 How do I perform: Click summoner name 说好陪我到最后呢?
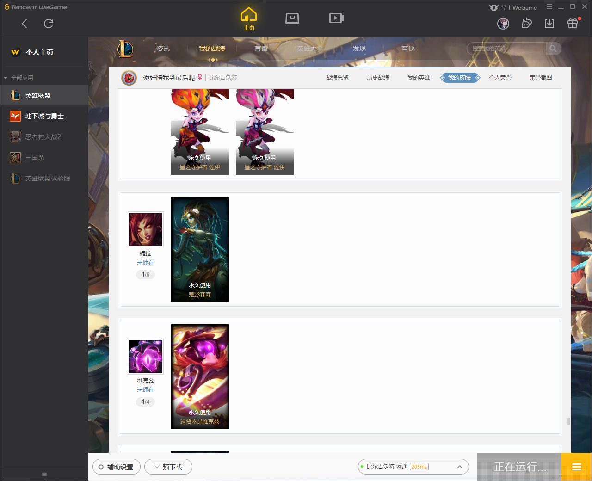tap(169, 78)
